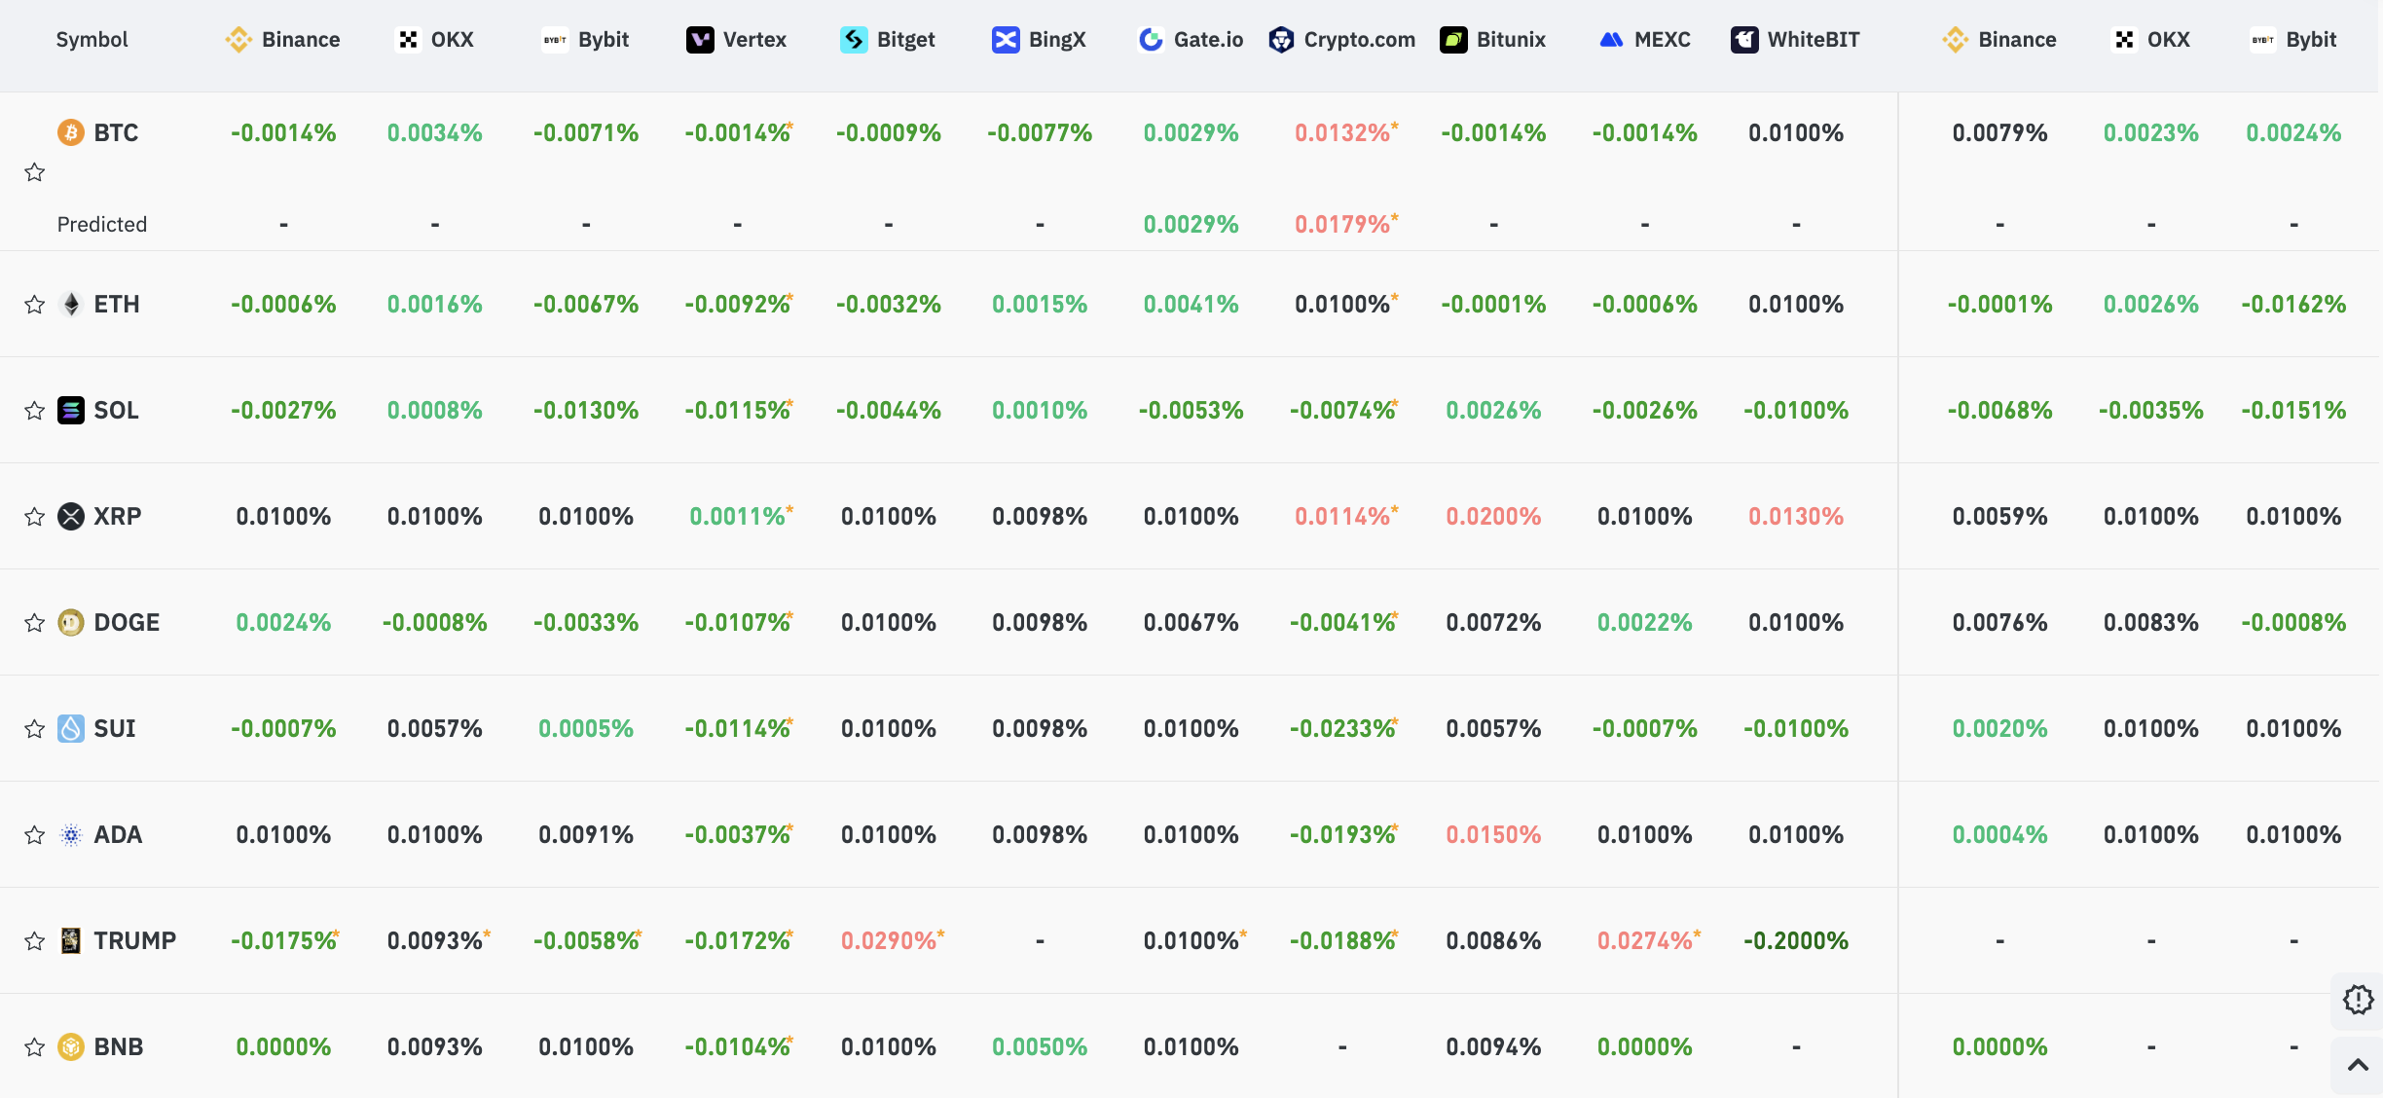The height and width of the screenshot is (1098, 2383).
Task: Toggle the favorite star for BTC
Action: 35,172
